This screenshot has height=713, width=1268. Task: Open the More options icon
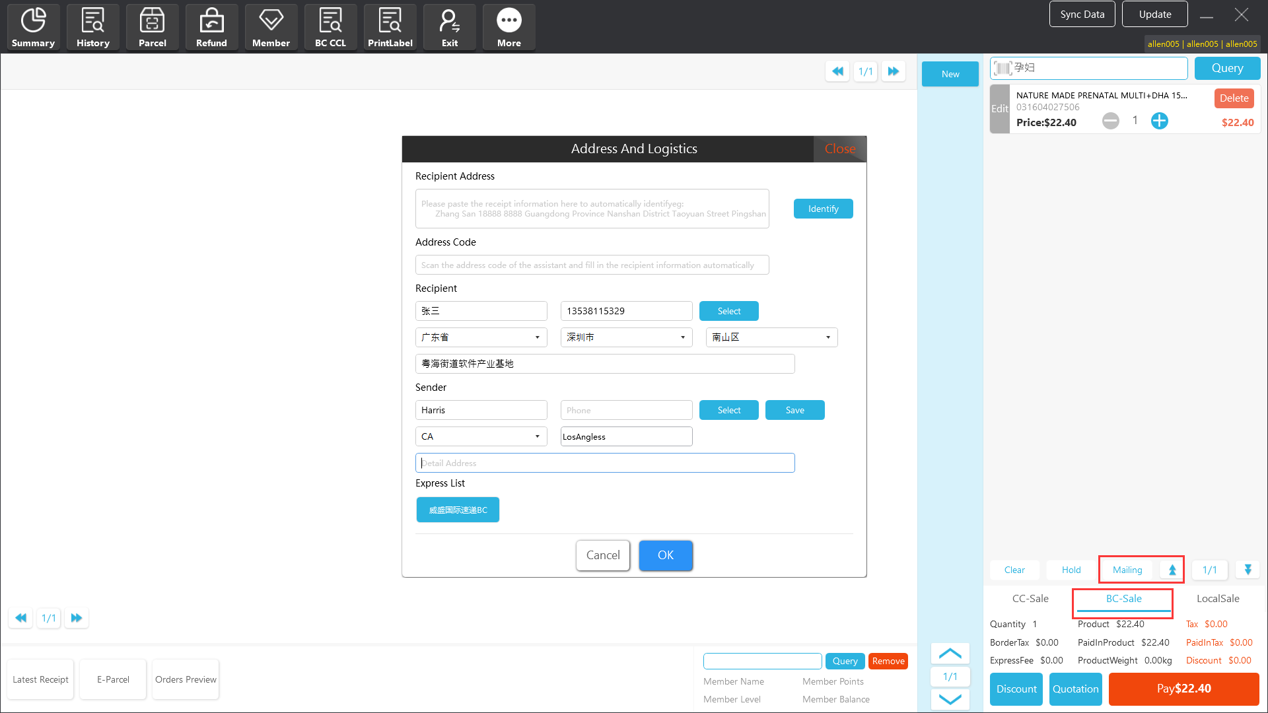[509, 27]
